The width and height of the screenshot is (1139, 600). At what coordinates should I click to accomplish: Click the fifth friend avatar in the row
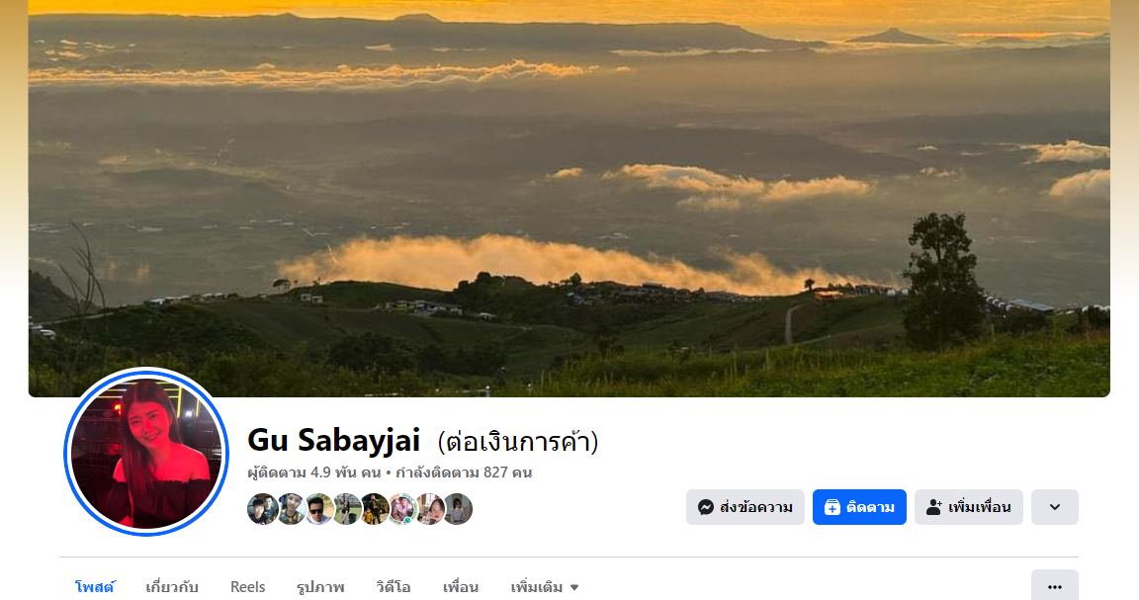(x=375, y=509)
